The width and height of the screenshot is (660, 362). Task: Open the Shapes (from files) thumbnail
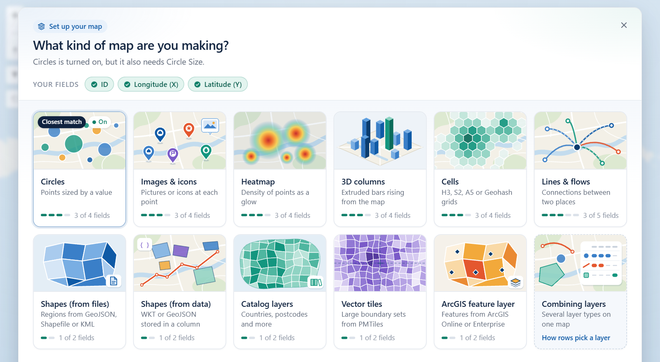click(x=80, y=263)
